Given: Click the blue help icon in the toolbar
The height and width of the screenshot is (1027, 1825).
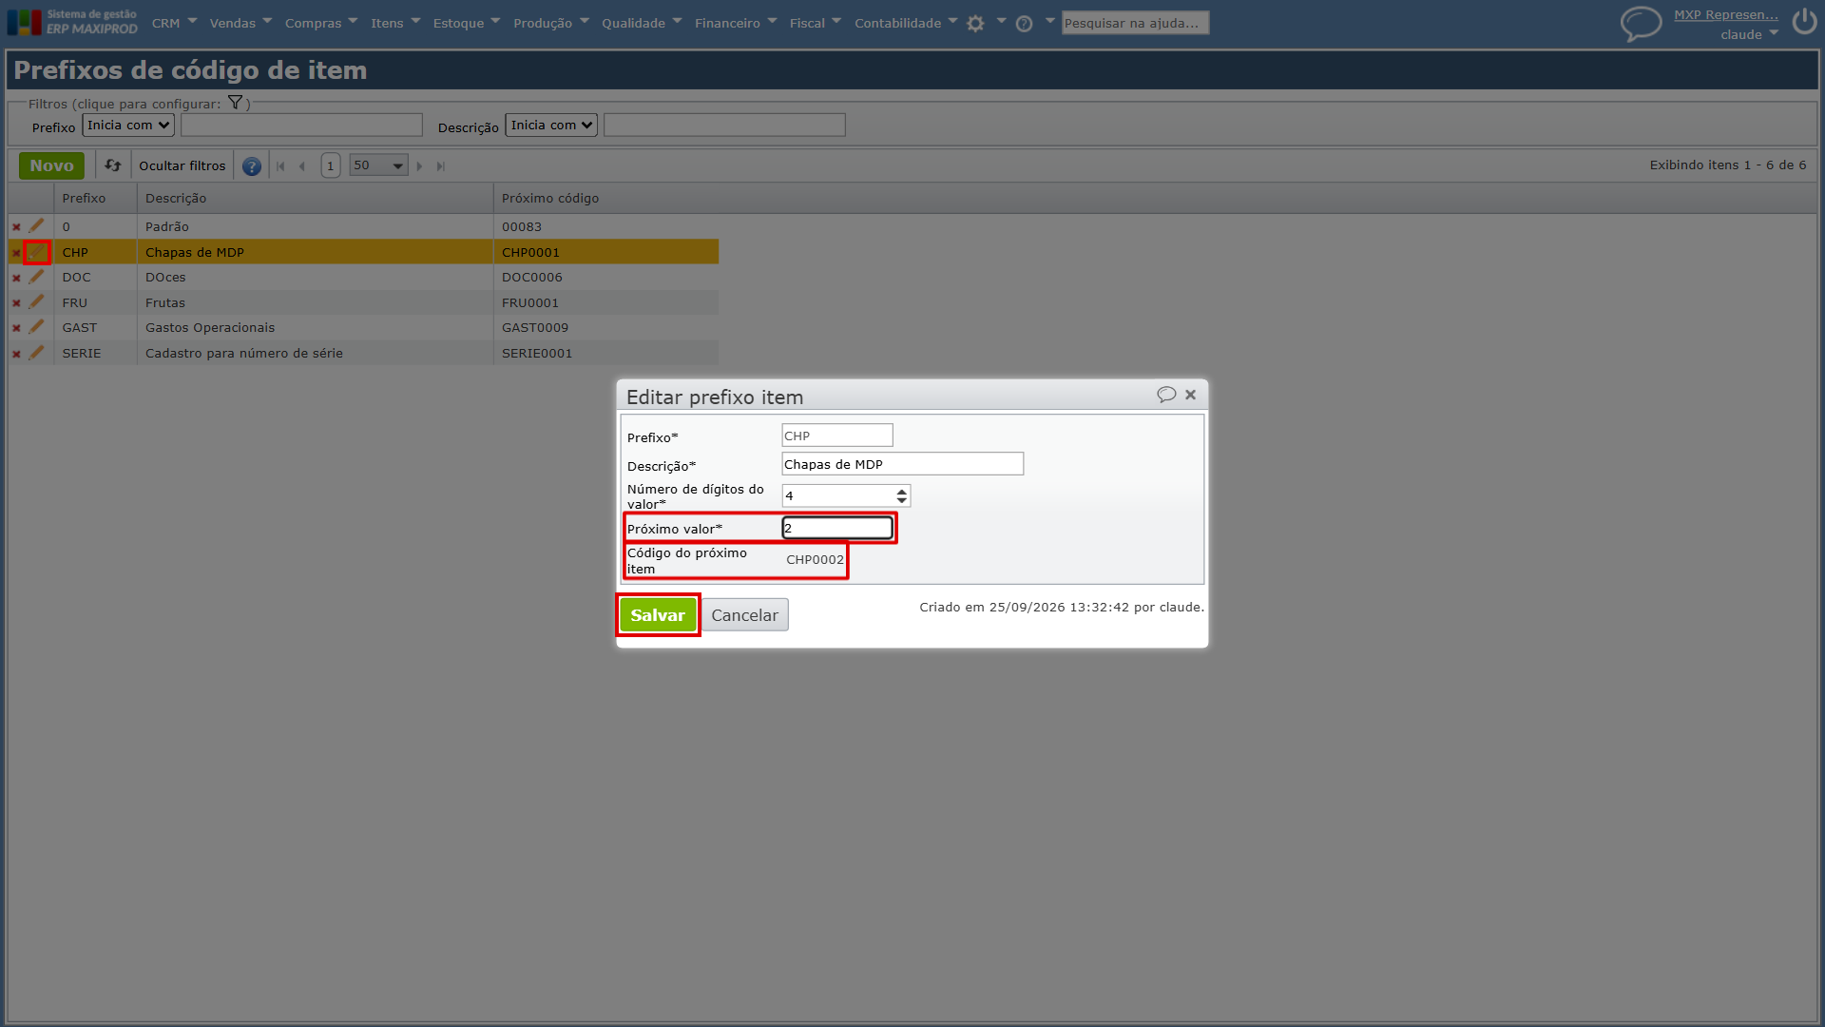Looking at the screenshot, I should coord(251,166).
